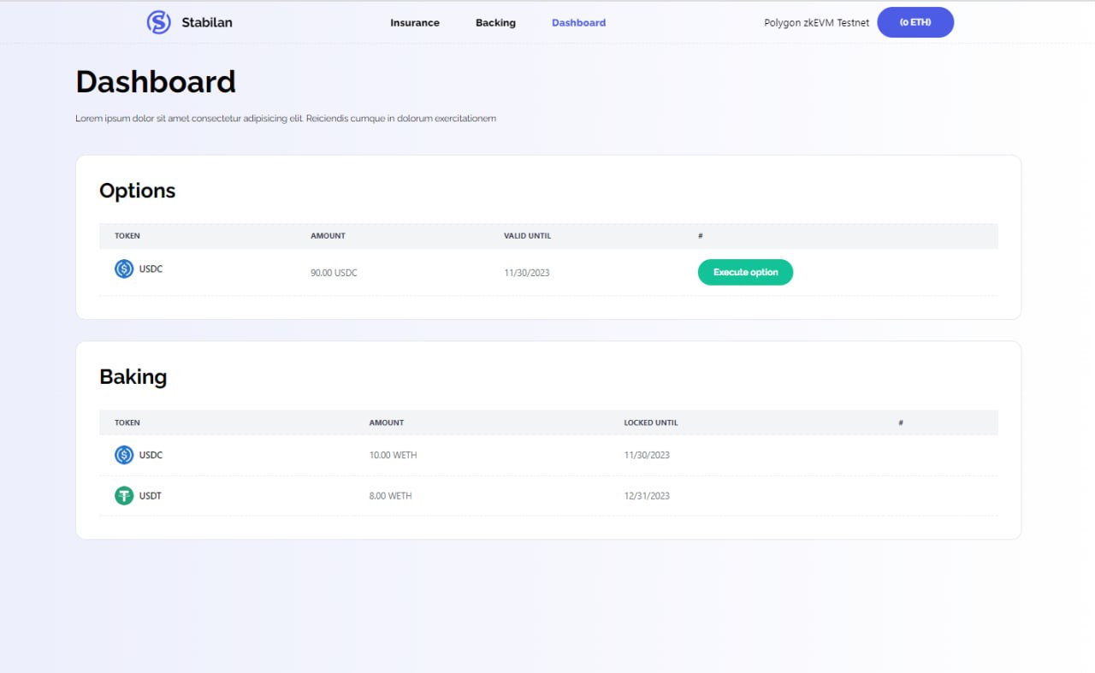
Task: Click the # column header in Options table
Action: pyautogui.click(x=700, y=236)
